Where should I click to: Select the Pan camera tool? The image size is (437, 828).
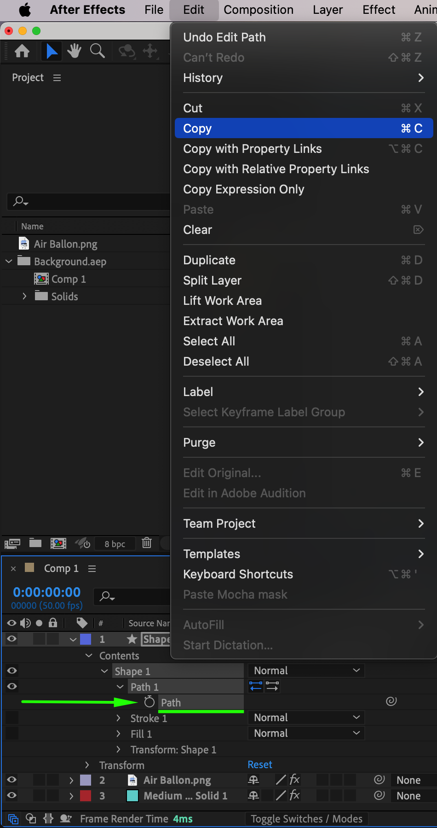pos(150,51)
